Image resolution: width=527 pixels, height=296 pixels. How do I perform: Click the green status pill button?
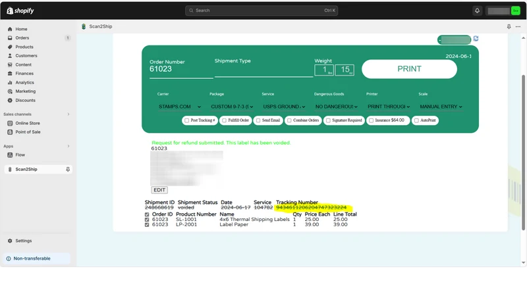click(454, 40)
